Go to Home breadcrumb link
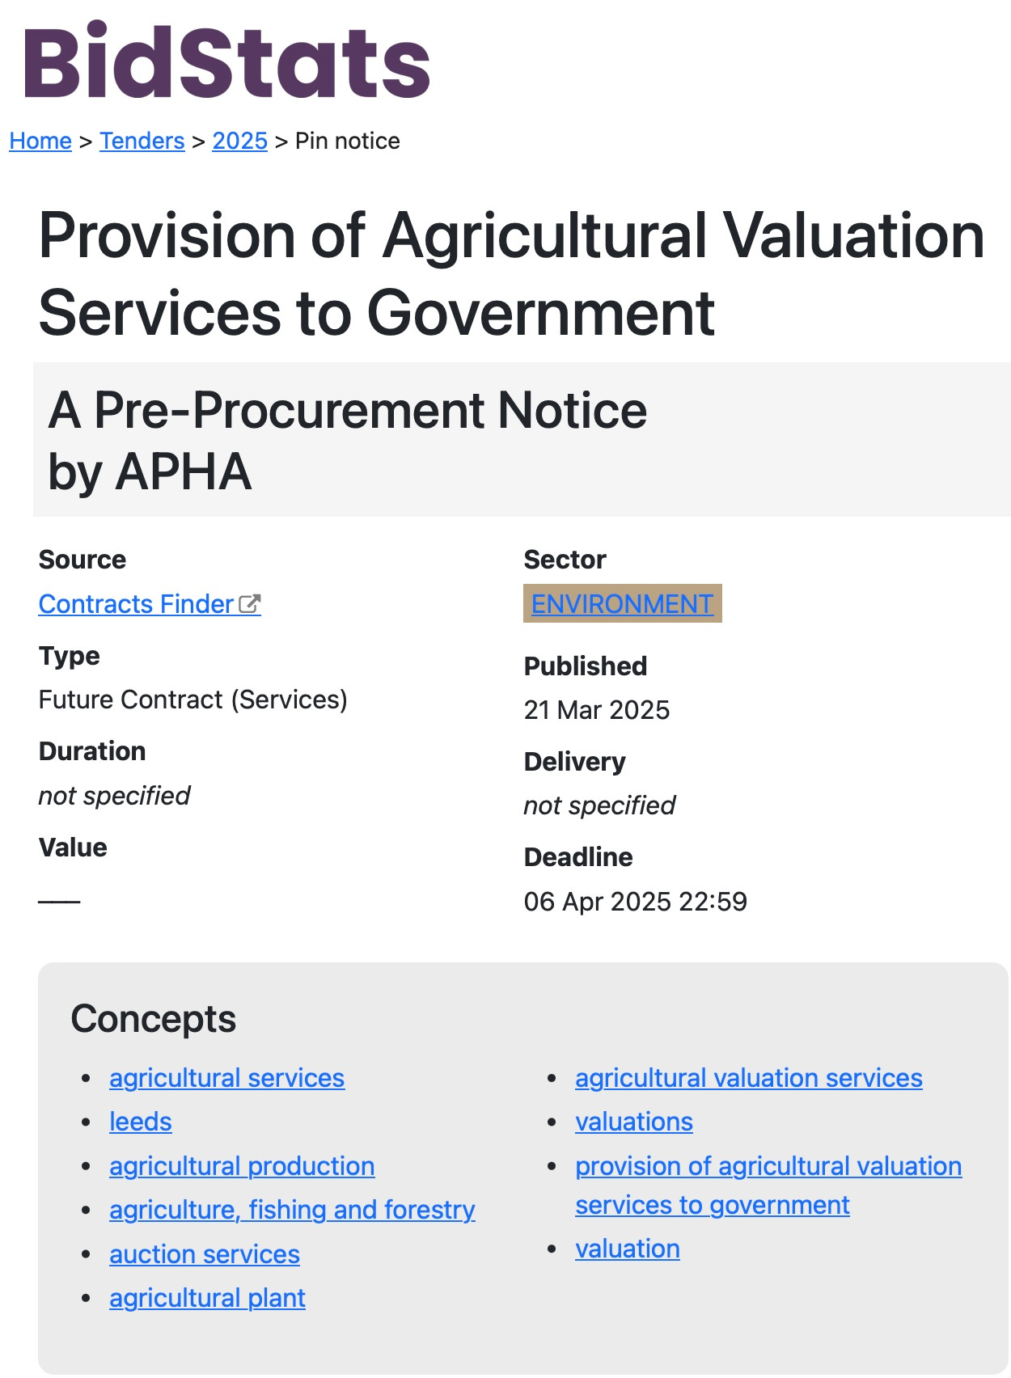The image size is (1011, 1378). tap(40, 141)
